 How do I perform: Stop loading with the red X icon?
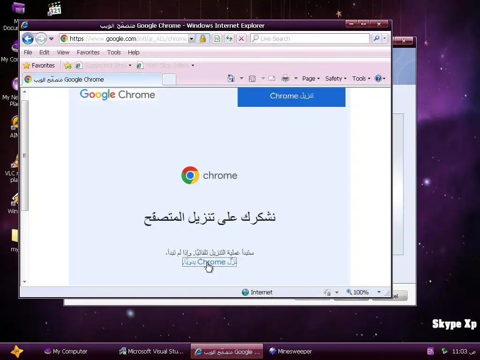pyautogui.click(x=241, y=38)
